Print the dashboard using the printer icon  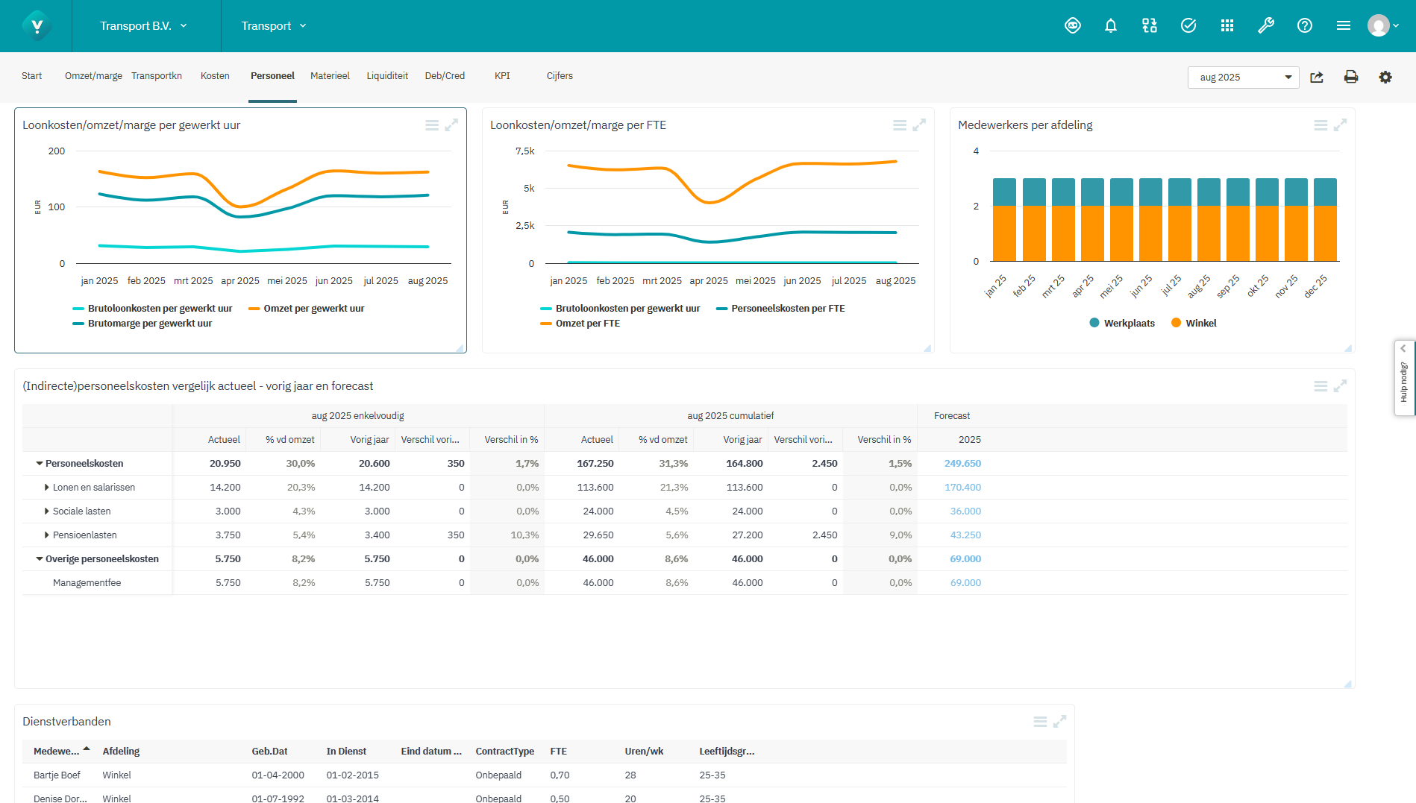pos(1351,77)
